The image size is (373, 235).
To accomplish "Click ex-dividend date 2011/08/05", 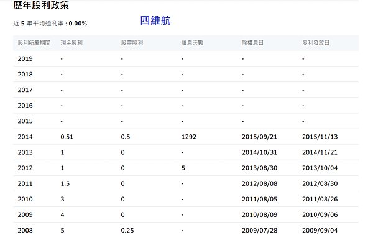I will coord(259,200).
